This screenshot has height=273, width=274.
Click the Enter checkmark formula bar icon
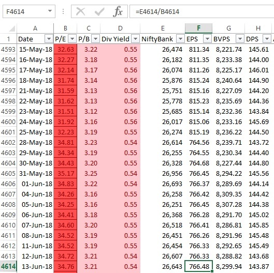pos(99,12)
